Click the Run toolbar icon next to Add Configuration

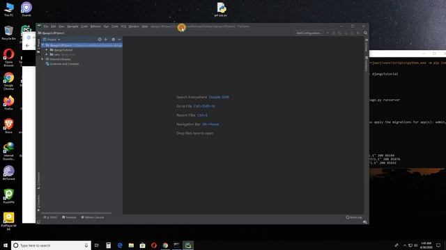coord(328,33)
